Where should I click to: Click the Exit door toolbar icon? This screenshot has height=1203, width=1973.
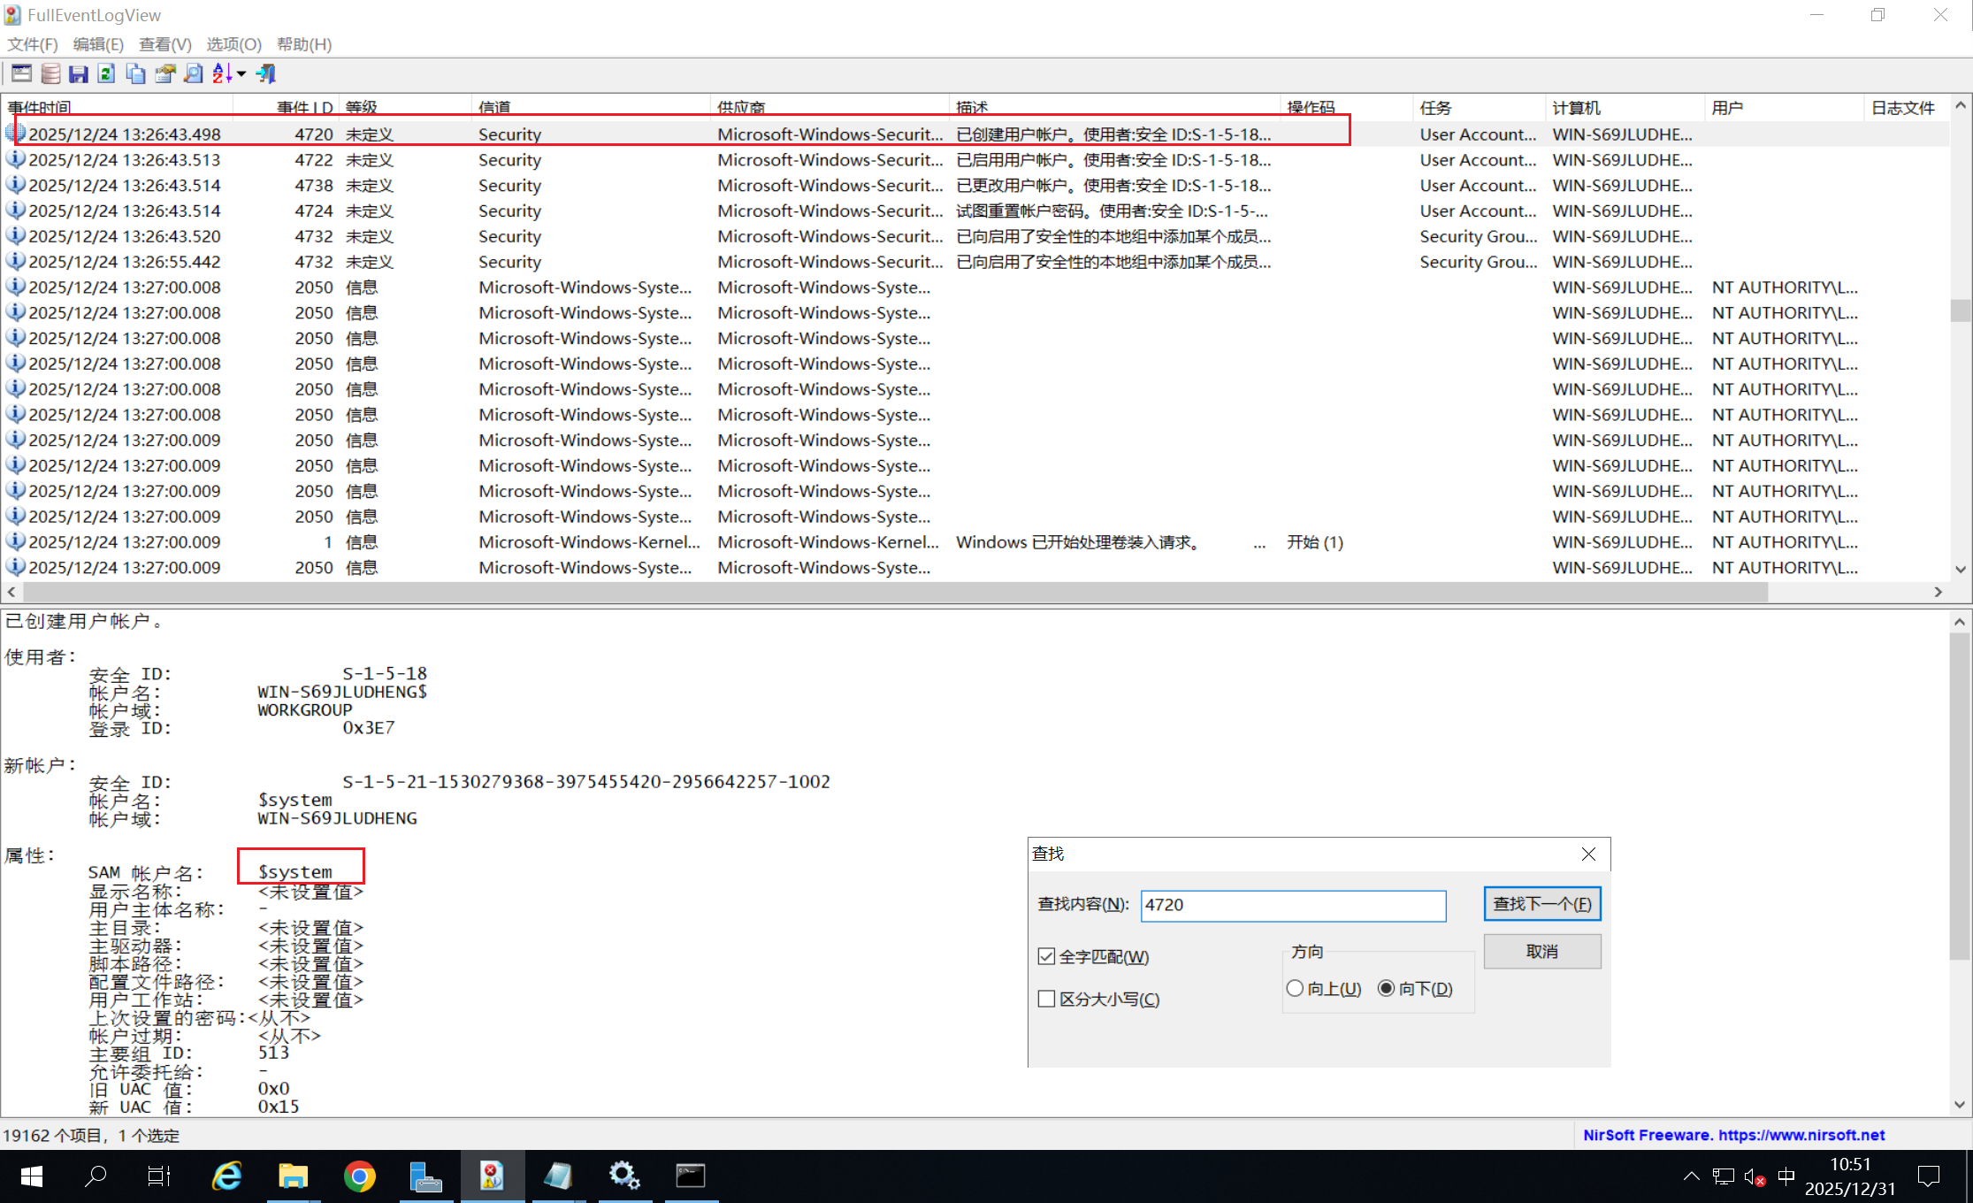tap(266, 73)
